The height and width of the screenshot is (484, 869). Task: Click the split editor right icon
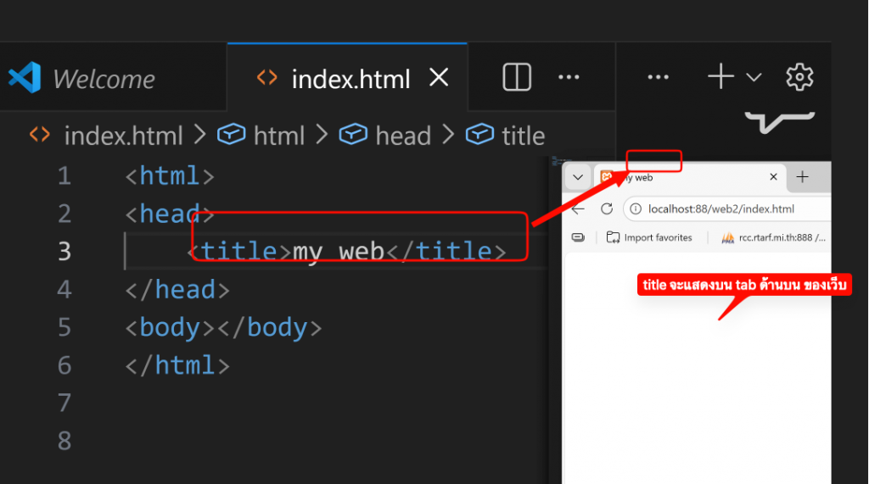tap(517, 78)
